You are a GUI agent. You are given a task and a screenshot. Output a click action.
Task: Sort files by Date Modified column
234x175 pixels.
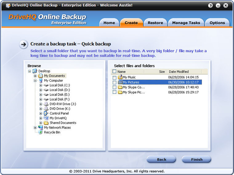[179, 72]
